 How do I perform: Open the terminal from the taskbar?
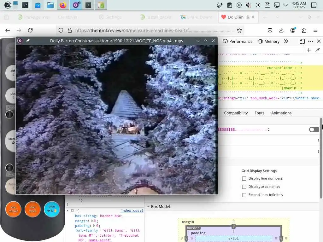88,5
